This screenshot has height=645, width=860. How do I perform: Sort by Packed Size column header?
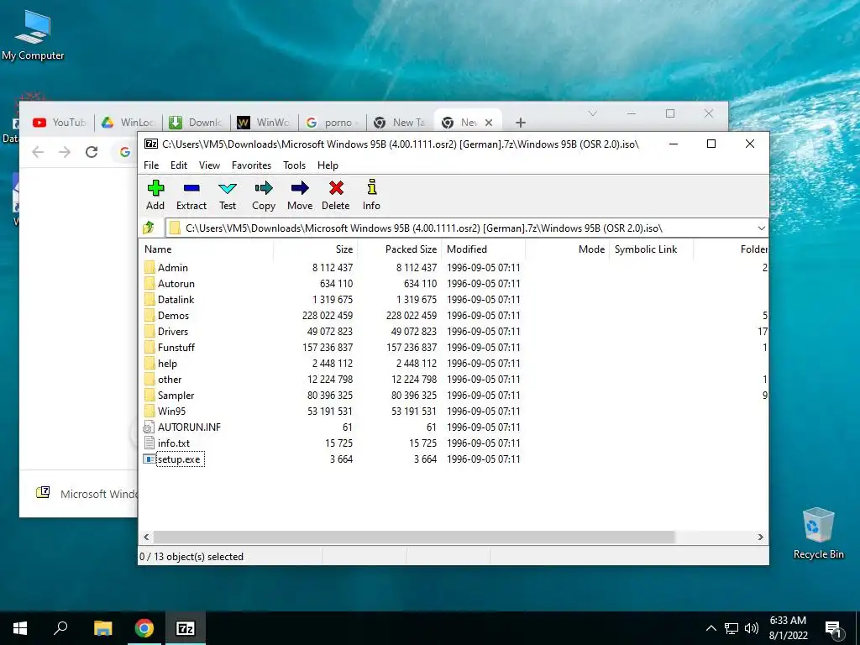point(399,249)
